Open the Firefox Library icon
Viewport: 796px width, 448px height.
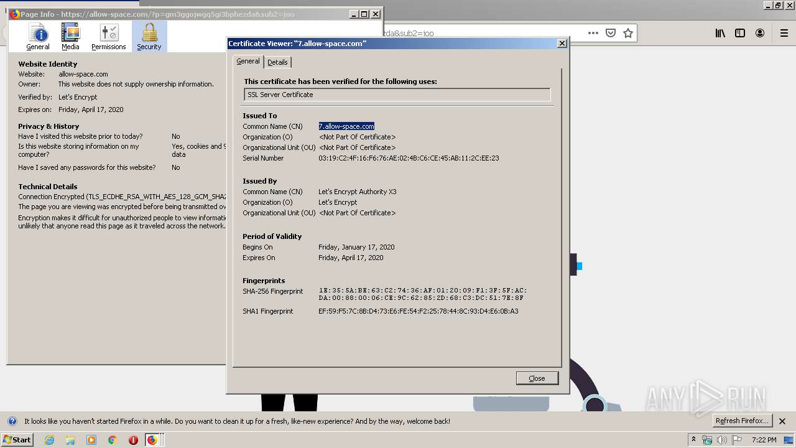(720, 33)
